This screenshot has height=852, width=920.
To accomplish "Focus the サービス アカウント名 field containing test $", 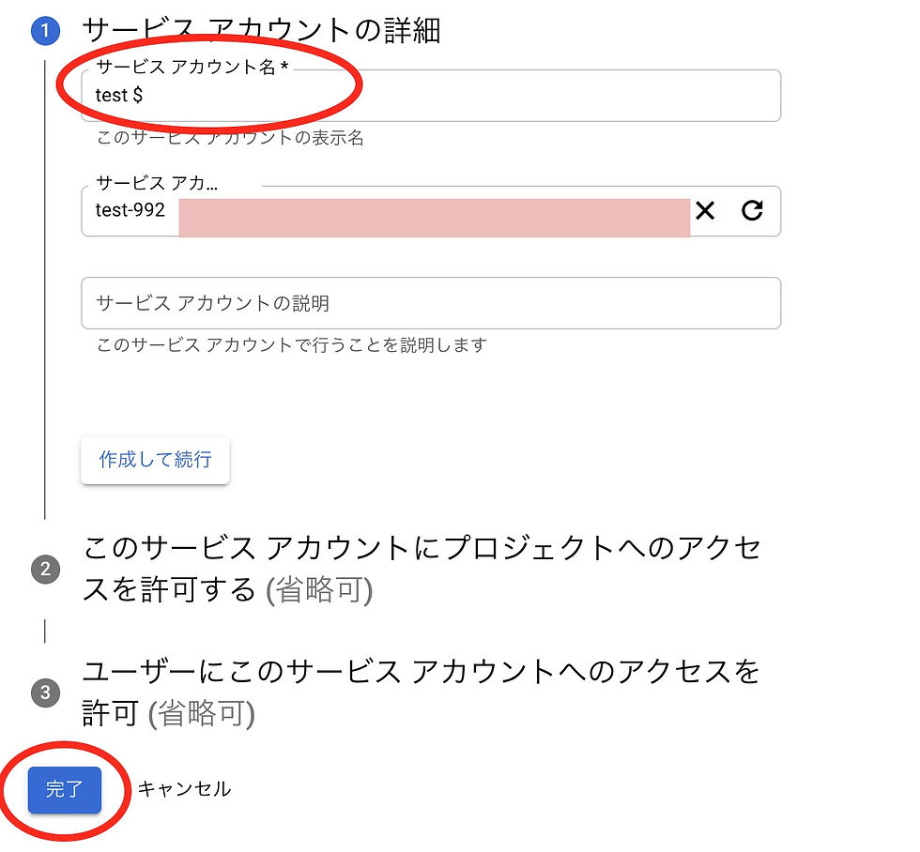I will [x=431, y=96].
